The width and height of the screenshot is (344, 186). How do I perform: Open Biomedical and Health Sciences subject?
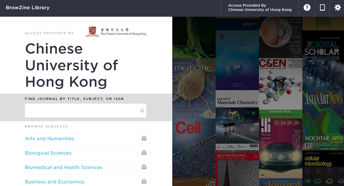point(64,167)
